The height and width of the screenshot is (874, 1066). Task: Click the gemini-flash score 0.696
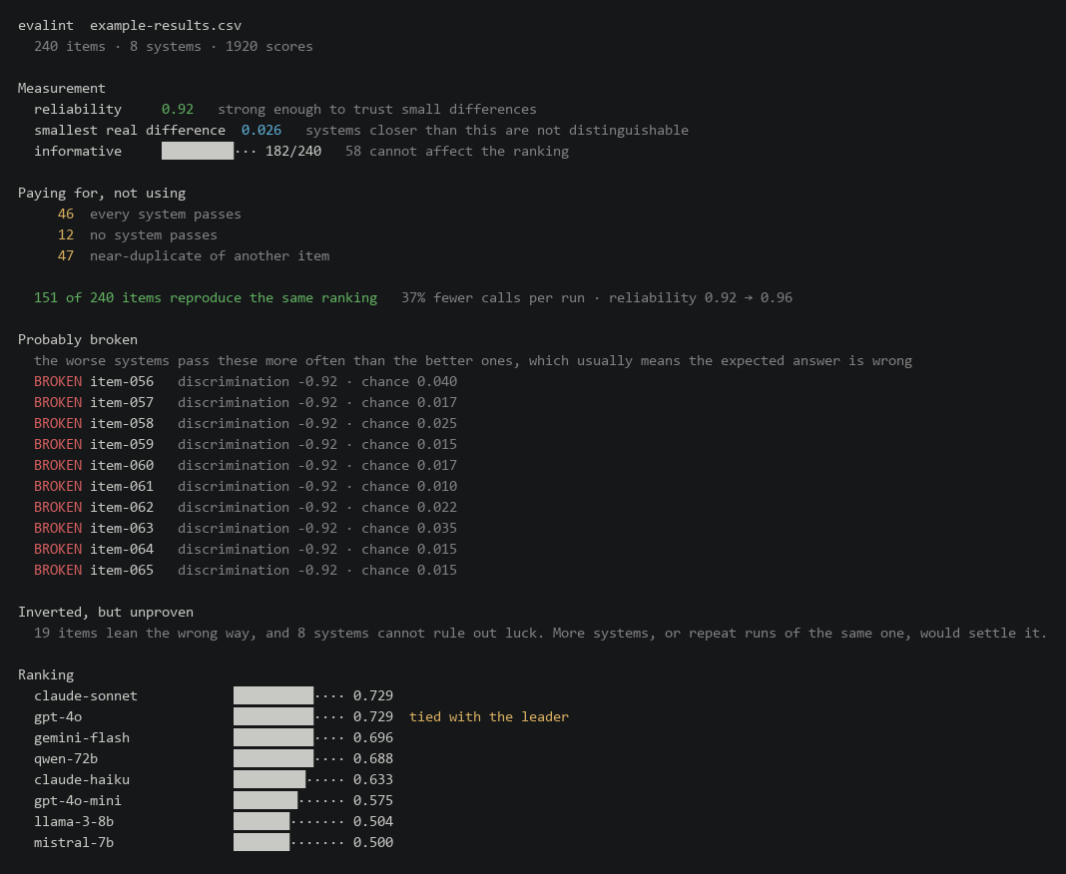pyautogui.click(x=373, y=738)
